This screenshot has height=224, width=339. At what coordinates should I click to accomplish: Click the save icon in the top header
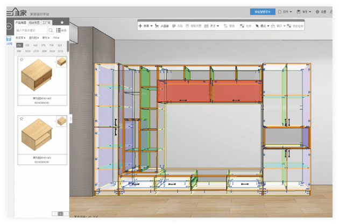(x=298, y=11)
